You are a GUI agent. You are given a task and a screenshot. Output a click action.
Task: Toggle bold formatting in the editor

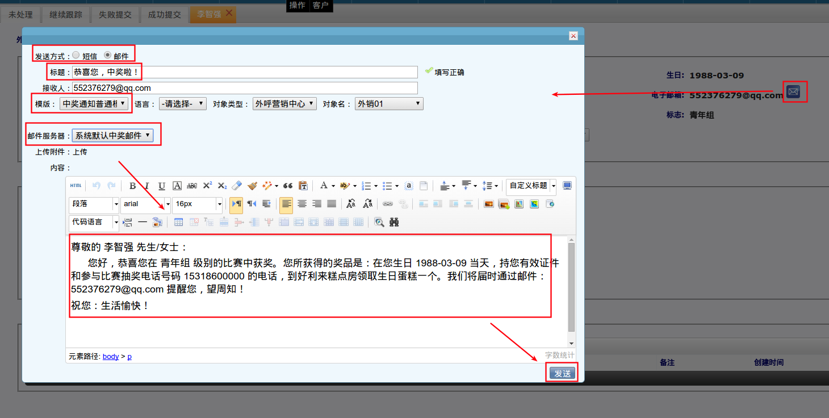click(132, 186)
